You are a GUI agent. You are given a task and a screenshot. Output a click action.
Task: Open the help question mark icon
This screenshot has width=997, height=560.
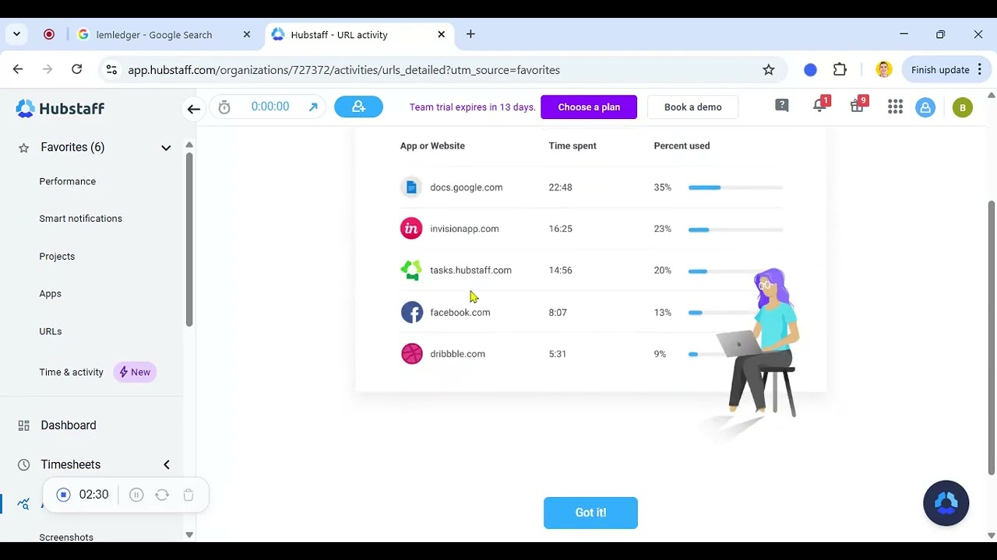click(782, 106)
